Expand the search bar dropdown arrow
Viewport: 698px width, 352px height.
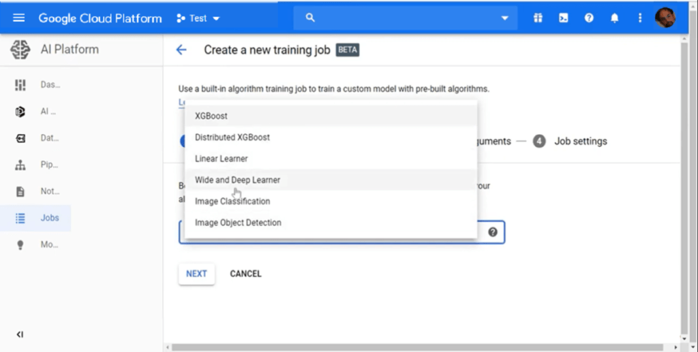point(504,18)
